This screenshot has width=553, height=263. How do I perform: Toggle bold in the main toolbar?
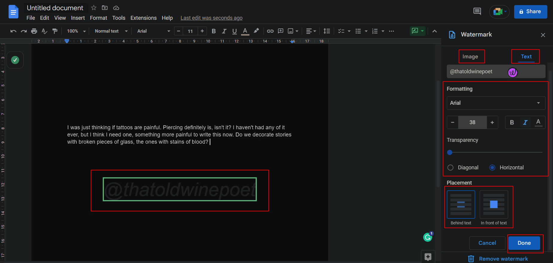(214, 31)
